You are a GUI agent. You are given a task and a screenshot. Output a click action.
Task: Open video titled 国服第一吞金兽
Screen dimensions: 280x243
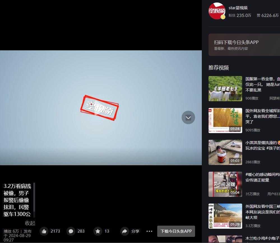pyautogui.click(x=263, y=84)
